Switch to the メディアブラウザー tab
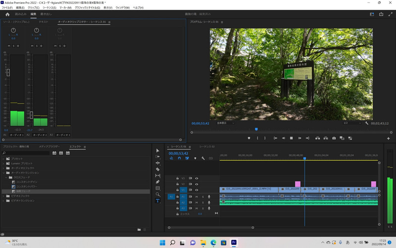The width and height of the screenshot is (396, 248). (49, 147)
